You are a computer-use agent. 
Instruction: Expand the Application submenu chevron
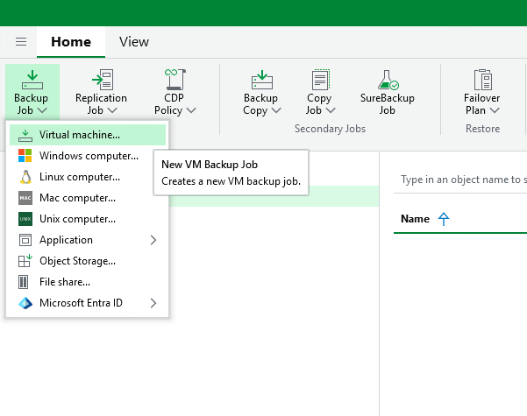coord(153,240)
